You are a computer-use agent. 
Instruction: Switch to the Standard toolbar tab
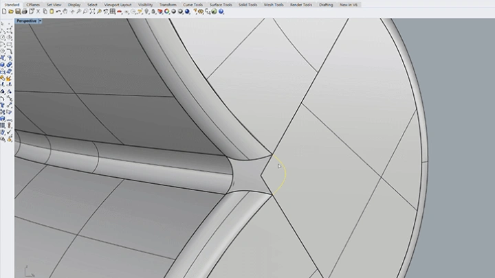12,5
